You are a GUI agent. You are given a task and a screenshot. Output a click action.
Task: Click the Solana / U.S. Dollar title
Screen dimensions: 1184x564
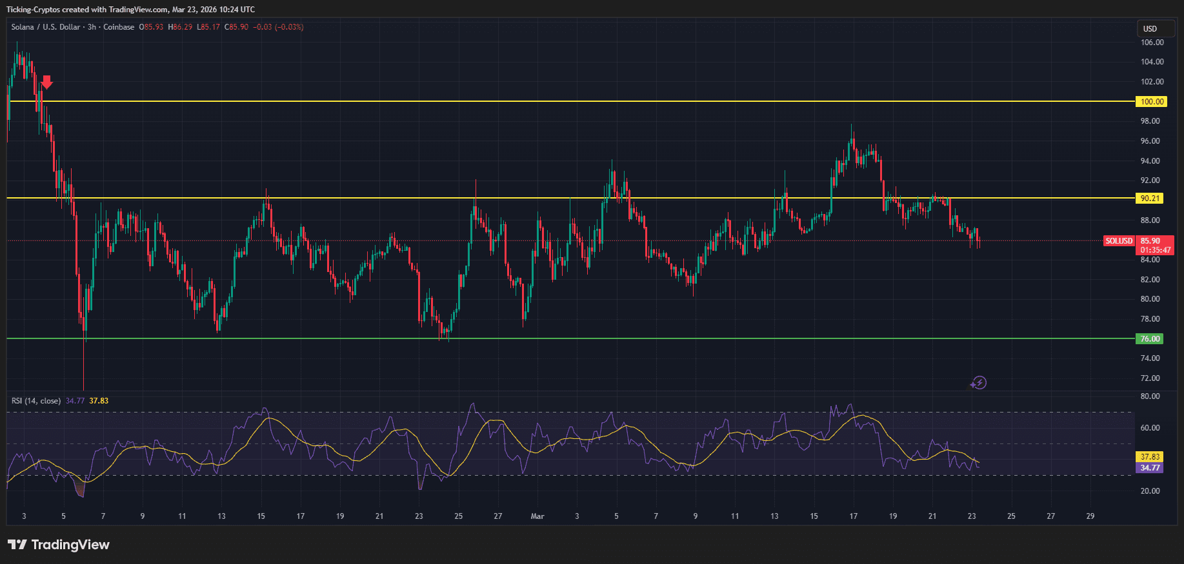tap(46, 27)
